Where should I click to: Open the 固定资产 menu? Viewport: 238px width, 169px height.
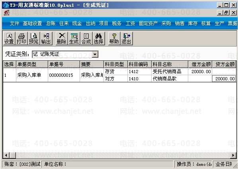click(148, 23)
